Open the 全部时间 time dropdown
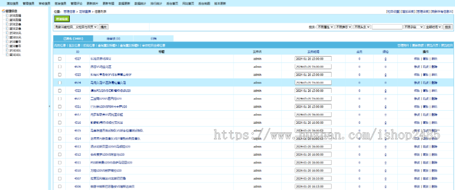Image resolution: width=455 pixels, height=190 pixels. tap(434, 27)
